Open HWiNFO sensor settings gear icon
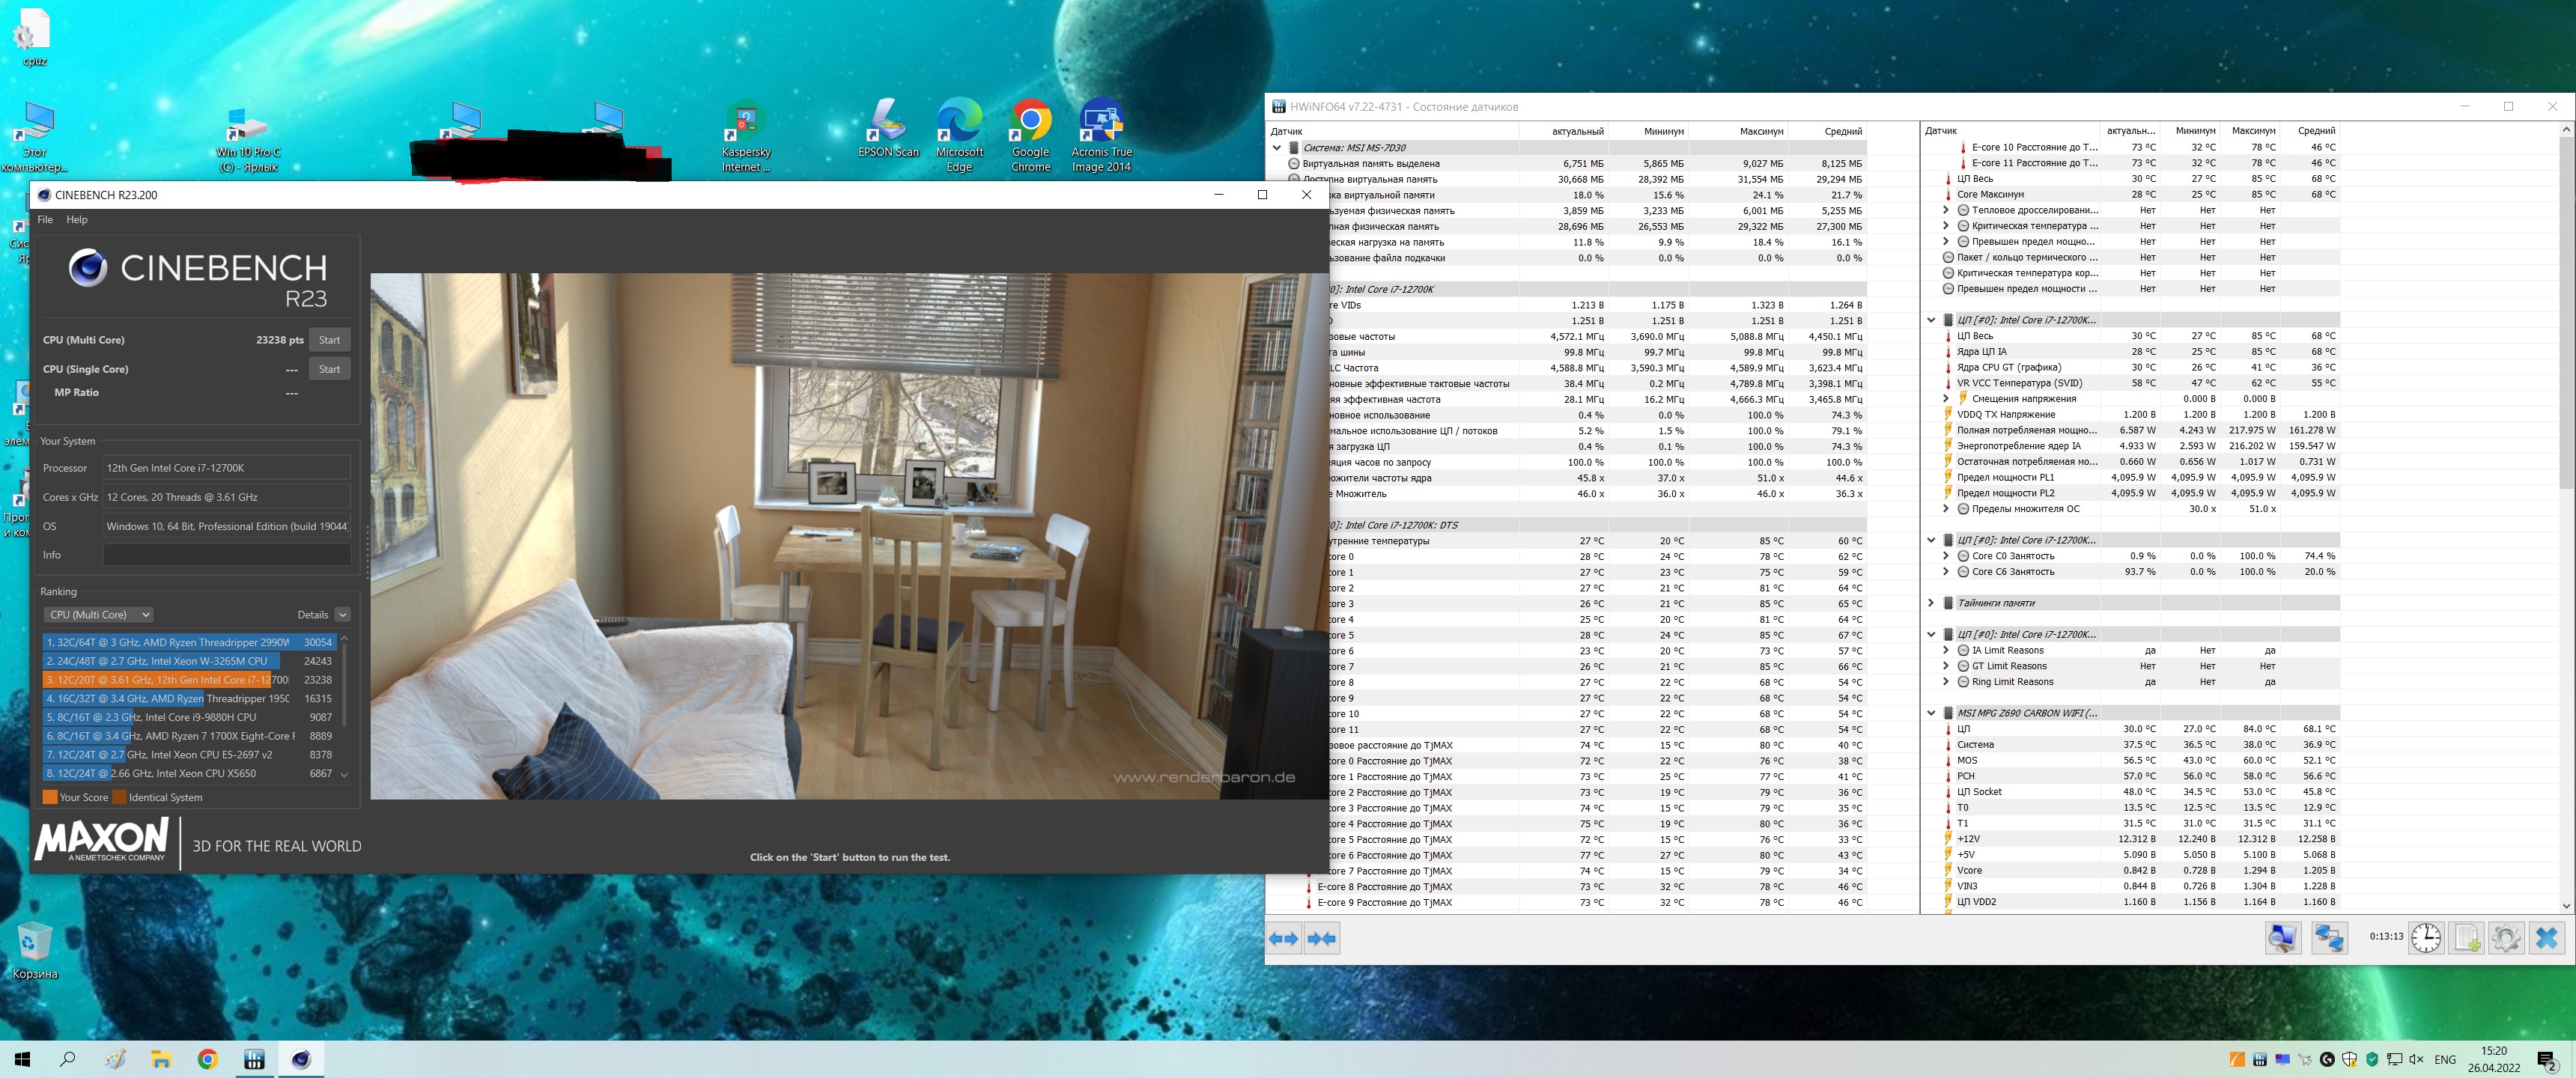The width and height of the screenshot is (2576, 1078). (2506, 938)
